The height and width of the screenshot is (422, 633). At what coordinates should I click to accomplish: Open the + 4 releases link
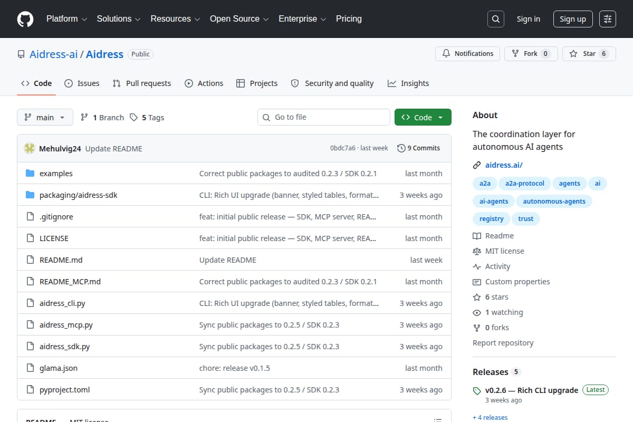490,417
